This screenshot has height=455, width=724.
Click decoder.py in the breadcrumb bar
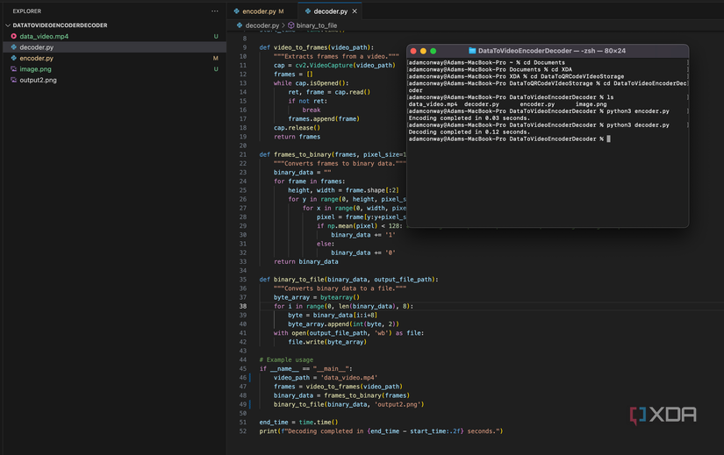262,25
